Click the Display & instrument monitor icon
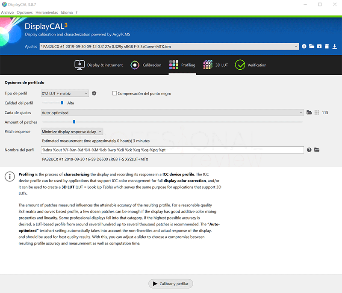Viewport: 342px width, 293px height. click(80, 65)
